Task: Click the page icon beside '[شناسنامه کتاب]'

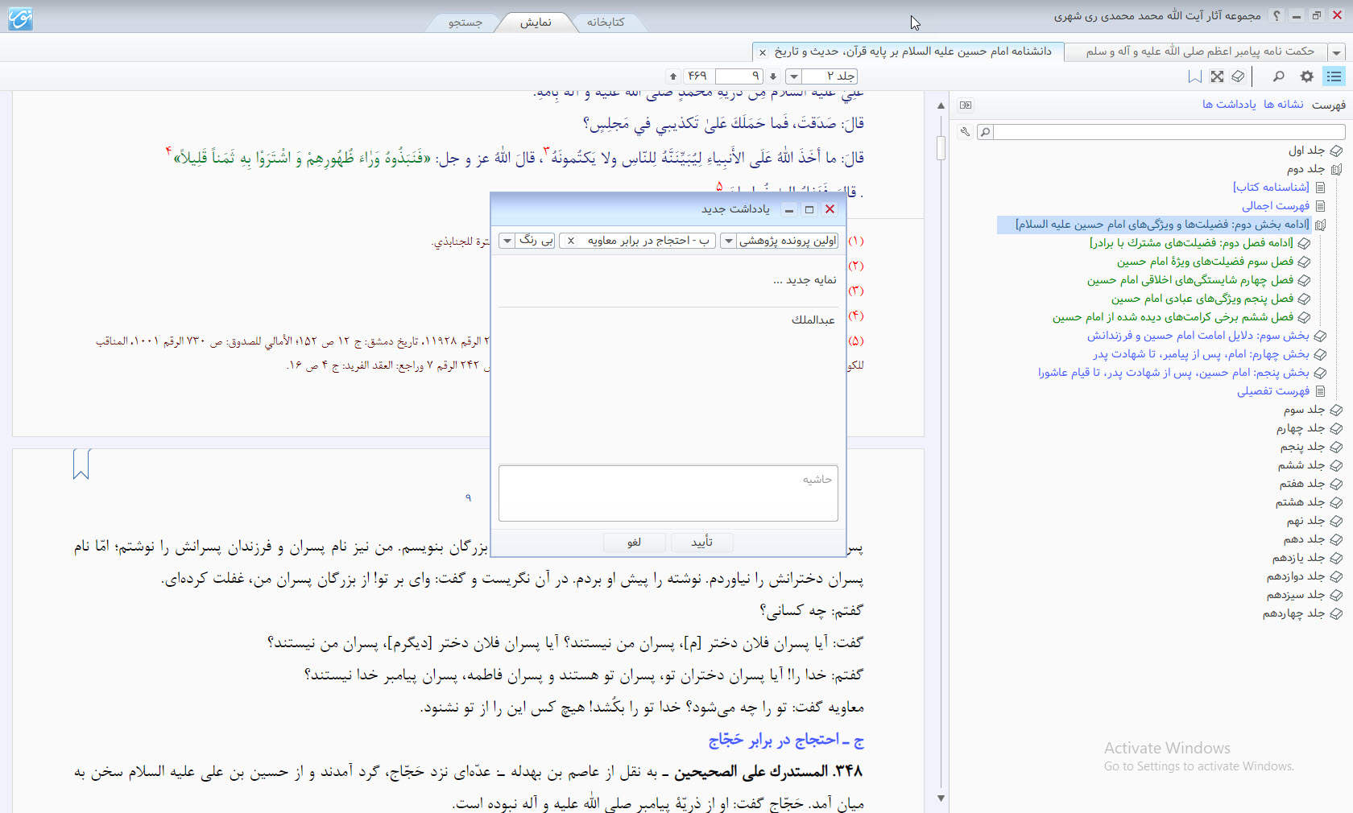Action: point(1320,188)
